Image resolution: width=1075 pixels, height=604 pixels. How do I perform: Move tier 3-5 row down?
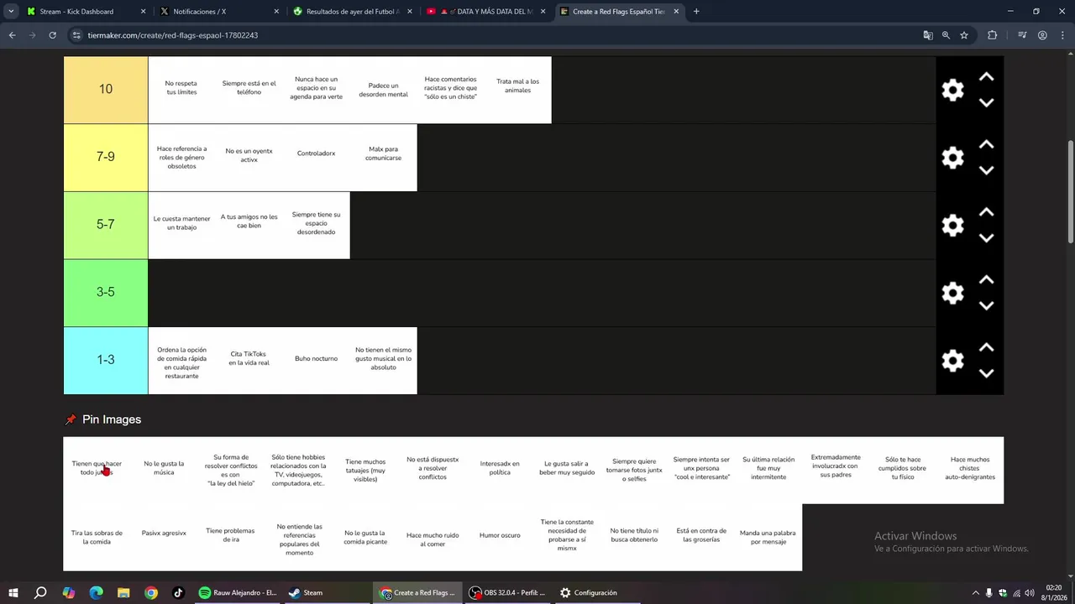point(986,305)
